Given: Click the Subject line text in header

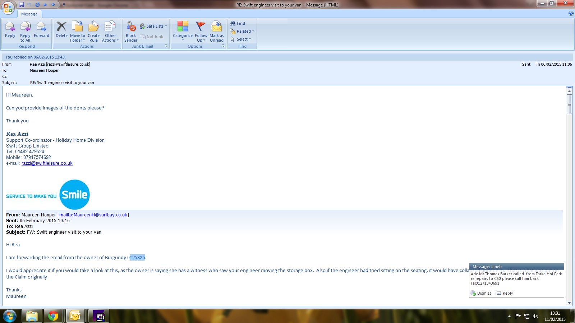Looking at the screenshot, I should tap(62, 83).
